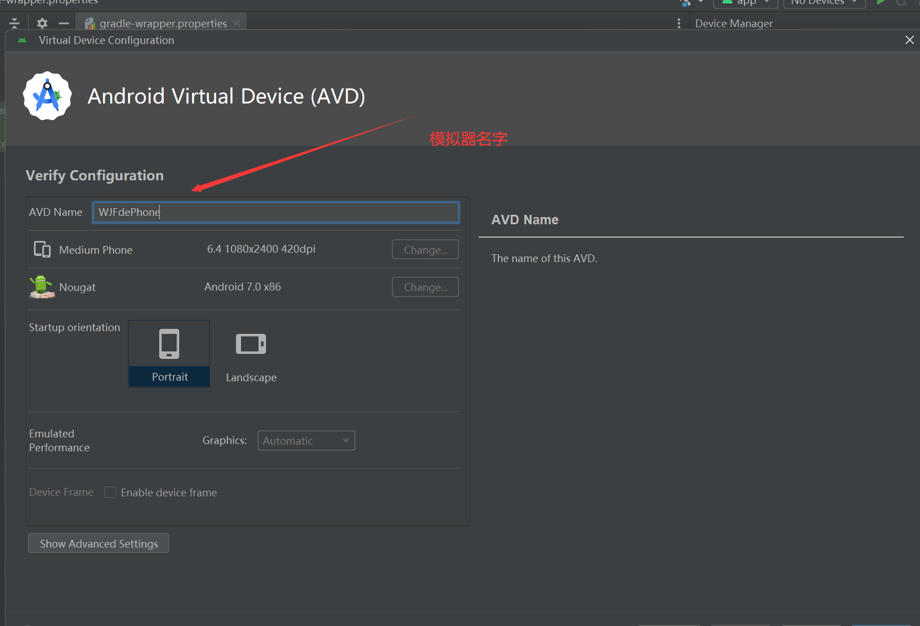Enable device frame checkbox
Screen dimensions: 920x626
click(110, 492)
